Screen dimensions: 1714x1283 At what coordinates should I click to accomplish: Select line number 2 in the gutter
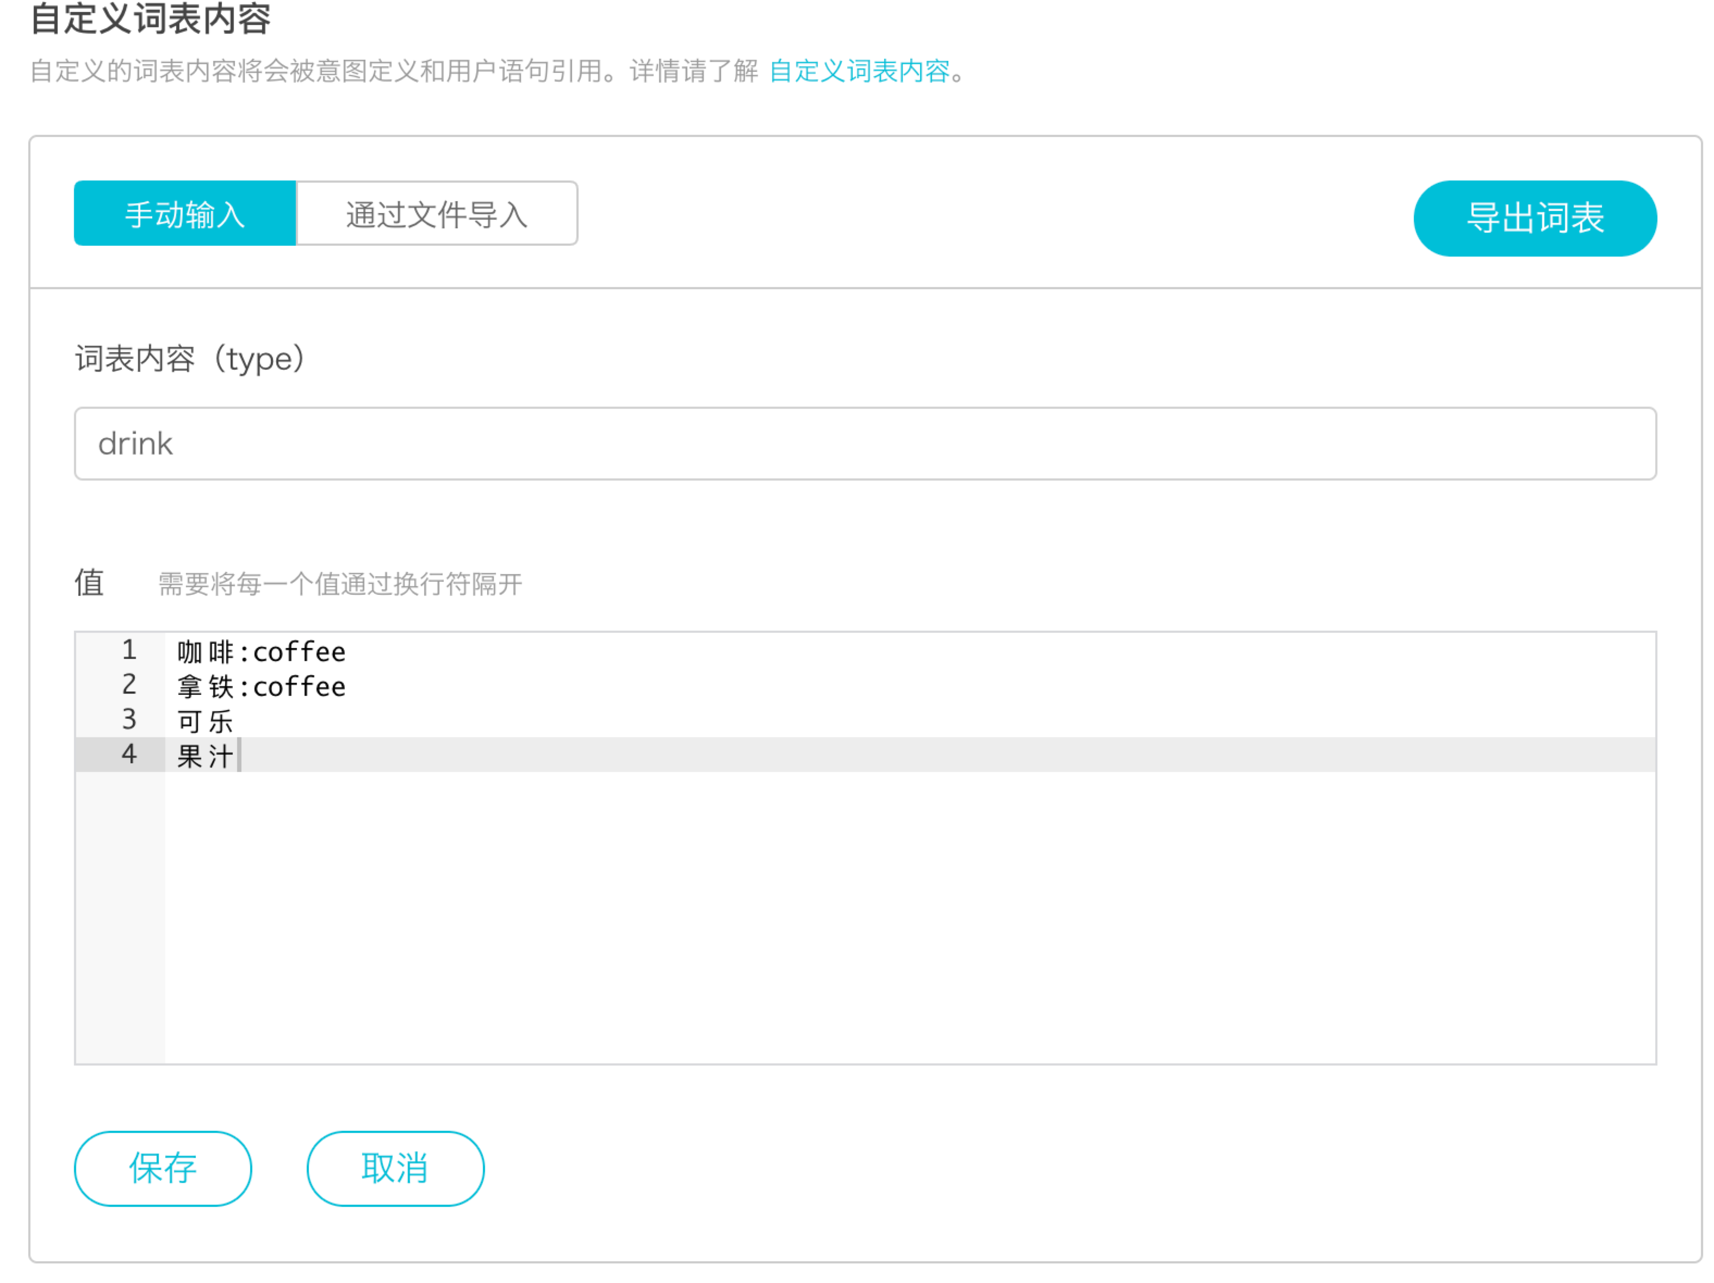click(129, 685)
